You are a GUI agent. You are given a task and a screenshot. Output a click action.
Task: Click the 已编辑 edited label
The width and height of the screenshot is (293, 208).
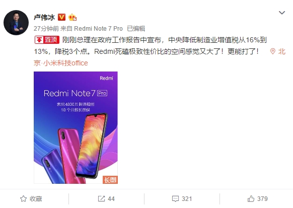click(x=136, y=29)
